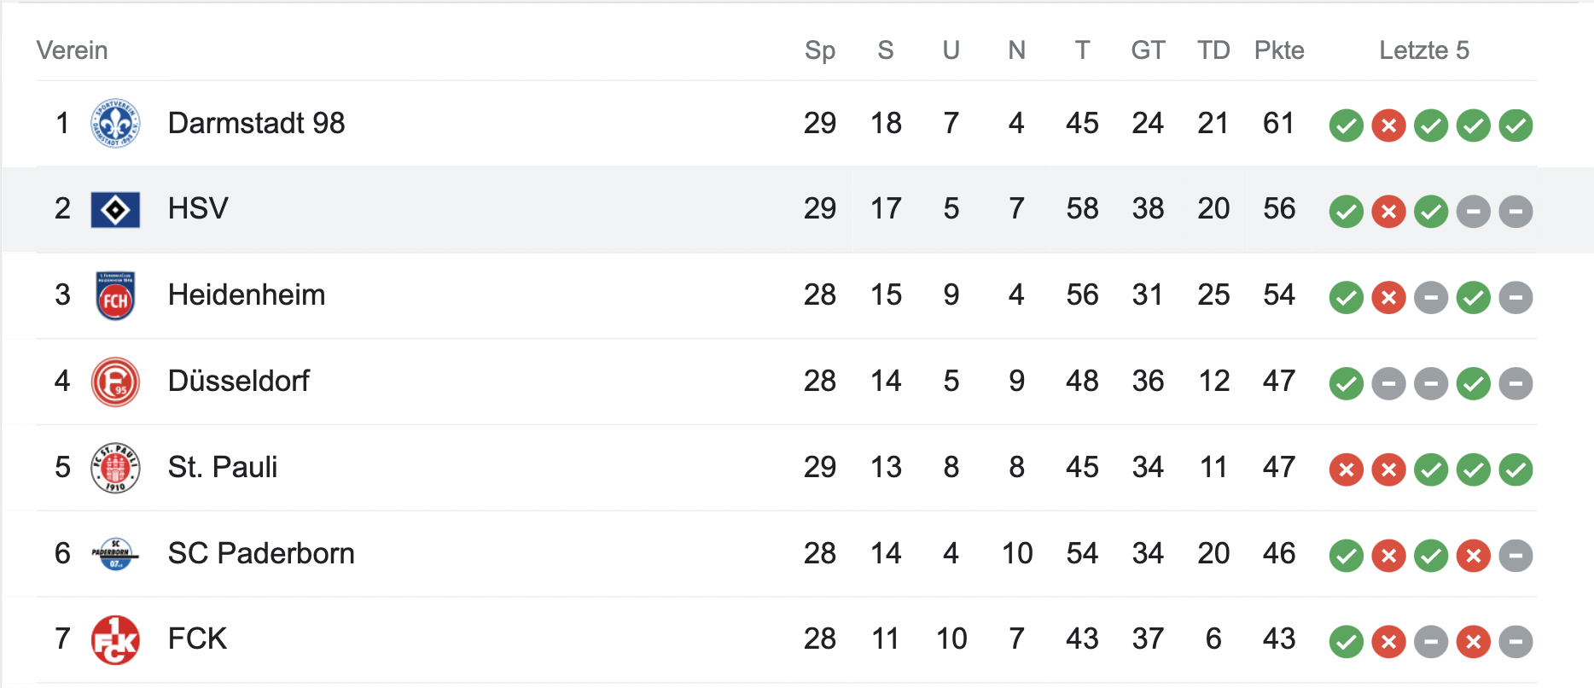Viewport: 1594px width, 688px height.
Task: Open the Heidenheim team link
Action: [x=246, y=294]
